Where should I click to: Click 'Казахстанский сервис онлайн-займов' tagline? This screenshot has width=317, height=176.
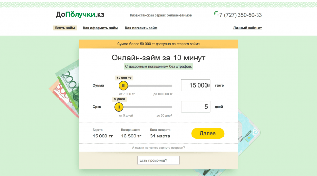click(x=161, y=15)
